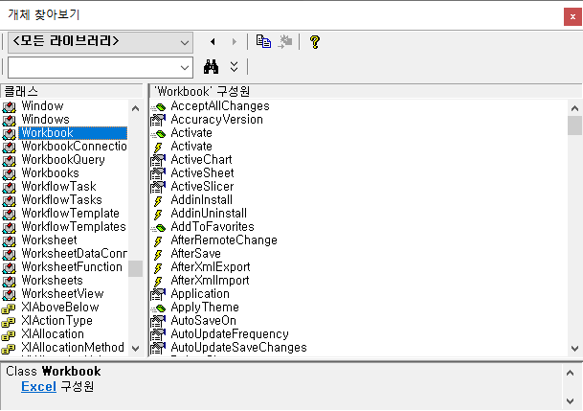
Task: Select the AfterRemoteChange event
Action: click(224, 240)
